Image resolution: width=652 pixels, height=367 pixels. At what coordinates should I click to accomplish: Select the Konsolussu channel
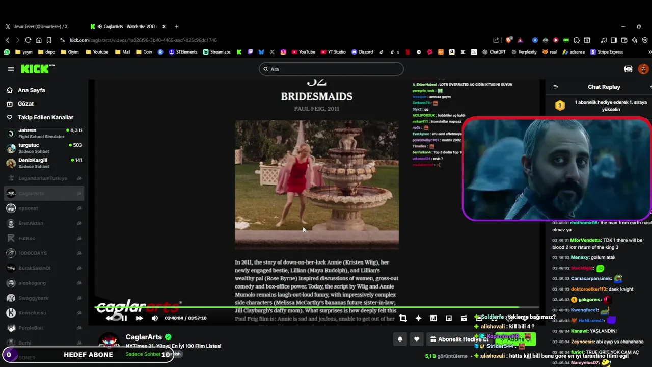[44, 313]
